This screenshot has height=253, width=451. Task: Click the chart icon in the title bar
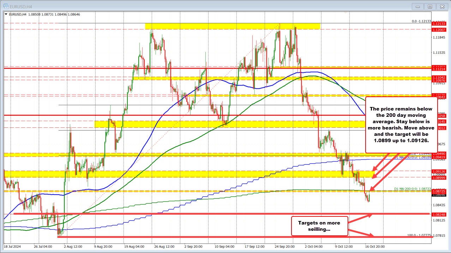point(6,6)
